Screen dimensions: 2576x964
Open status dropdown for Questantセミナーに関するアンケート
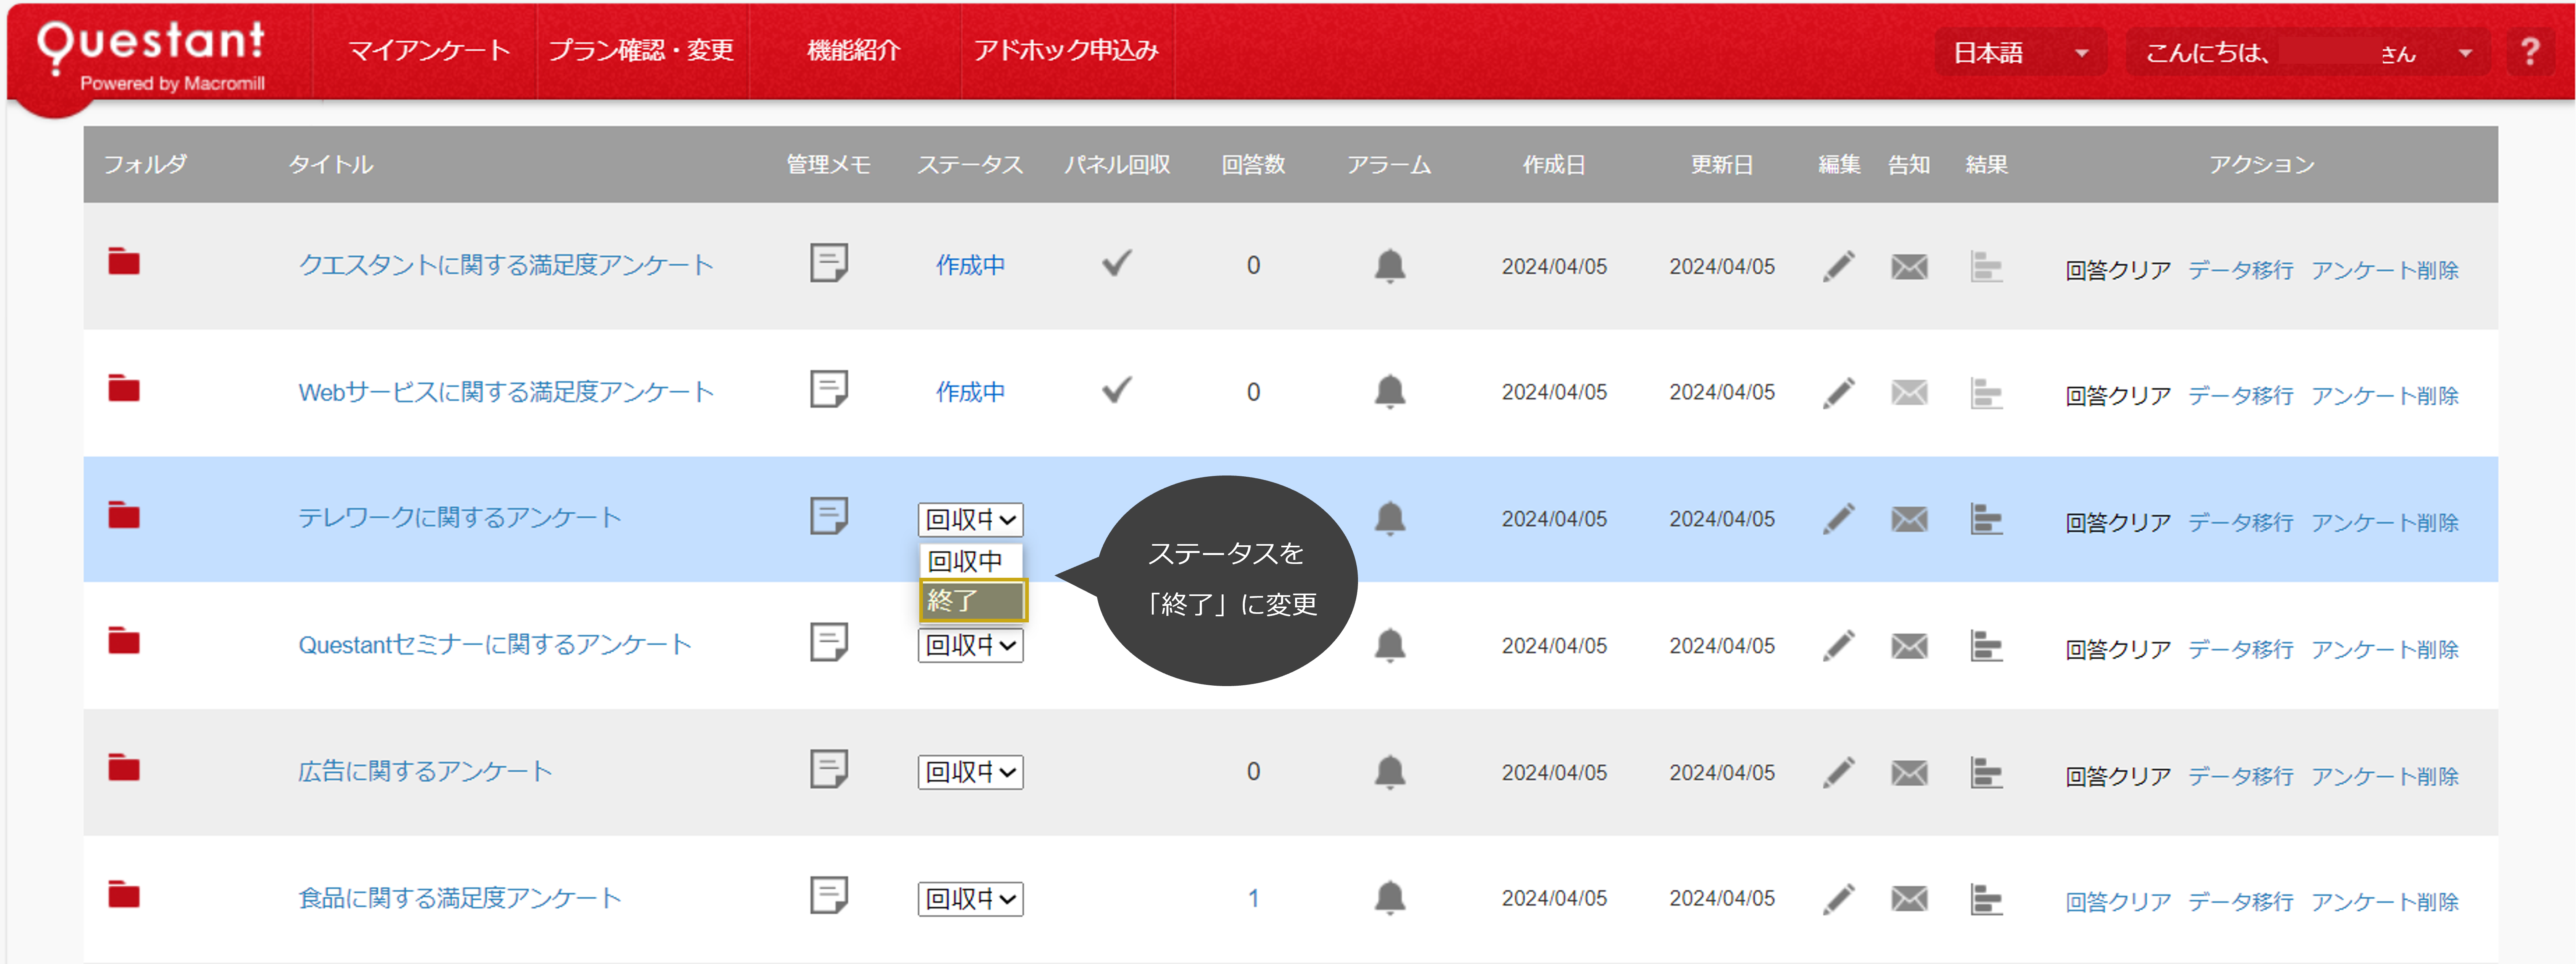pos(970,646)
